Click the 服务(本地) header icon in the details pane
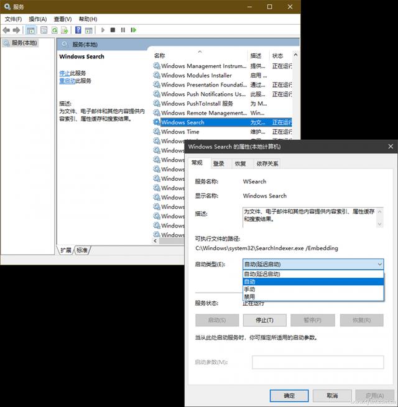Image resolution: width=398 pixels, height=407 pixels. tap(65, 44)
